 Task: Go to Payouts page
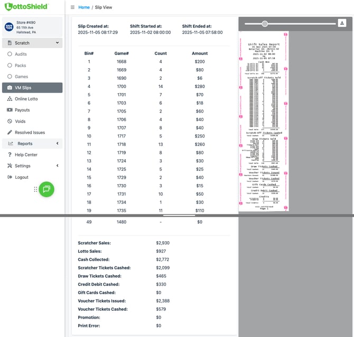point(22,110)
